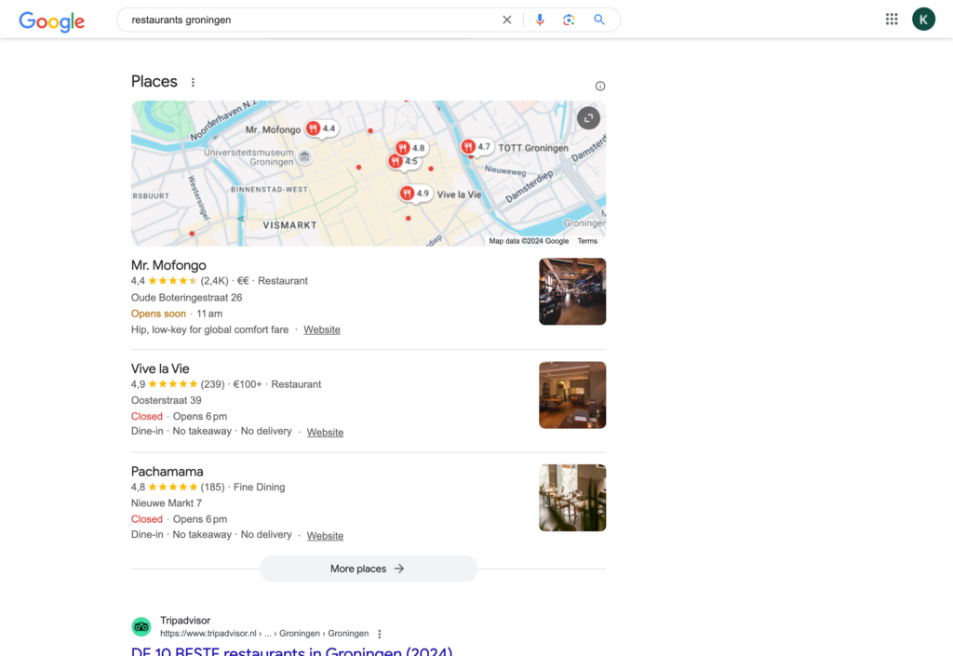View Vive la Vie photo thumbnail

(572, 395)
